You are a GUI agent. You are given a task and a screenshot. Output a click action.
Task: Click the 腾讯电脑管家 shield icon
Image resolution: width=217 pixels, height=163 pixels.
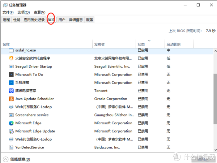[x=11, y=91]
